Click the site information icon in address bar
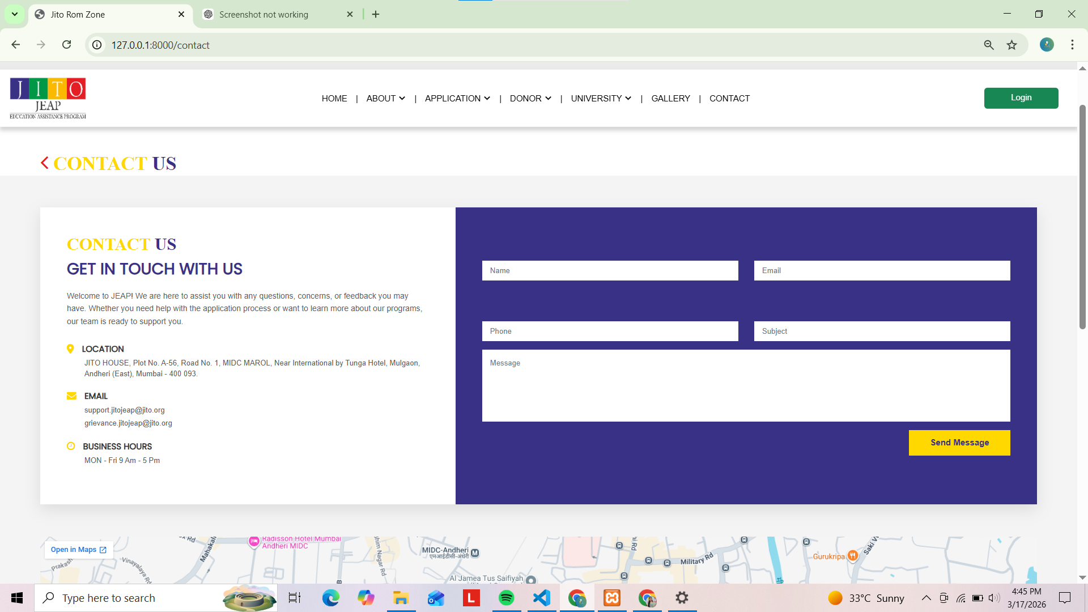 pyautogui.click(x=97, y=45)
